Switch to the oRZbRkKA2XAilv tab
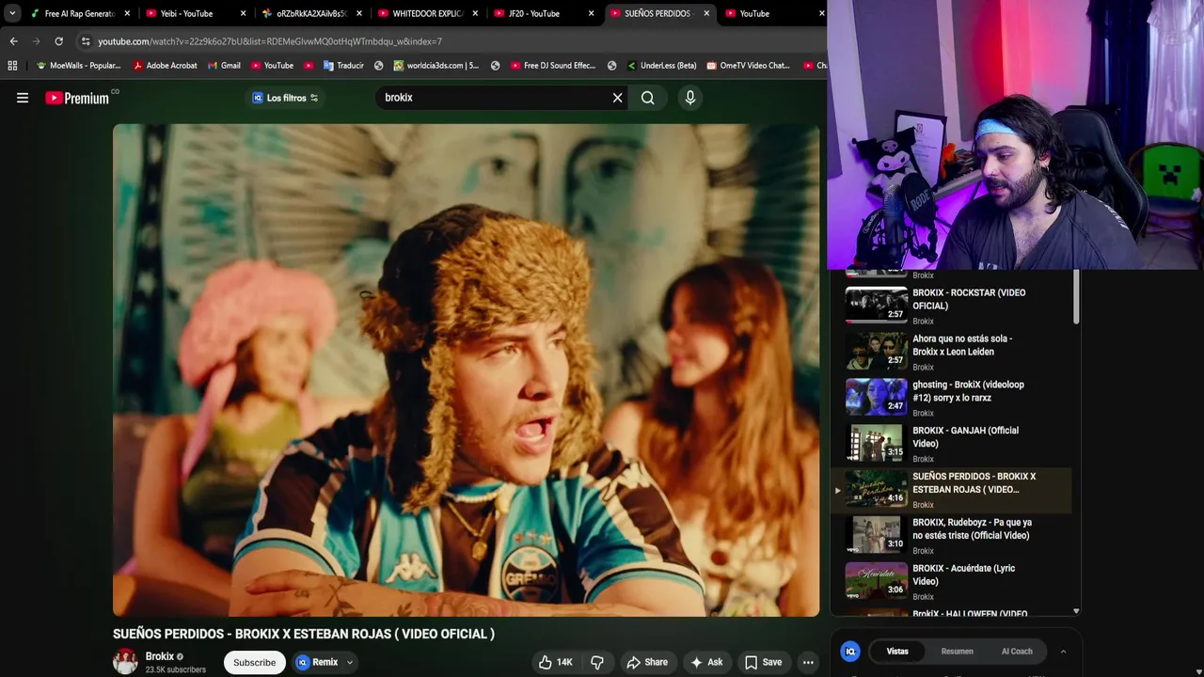Viewport: 1204px width, 677px height. point(310,13)
